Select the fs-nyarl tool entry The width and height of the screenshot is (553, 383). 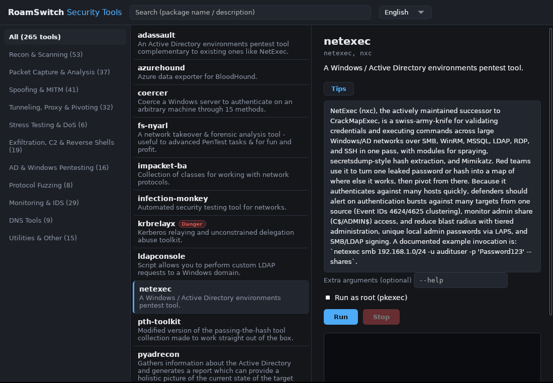click(x=221, y=138)
